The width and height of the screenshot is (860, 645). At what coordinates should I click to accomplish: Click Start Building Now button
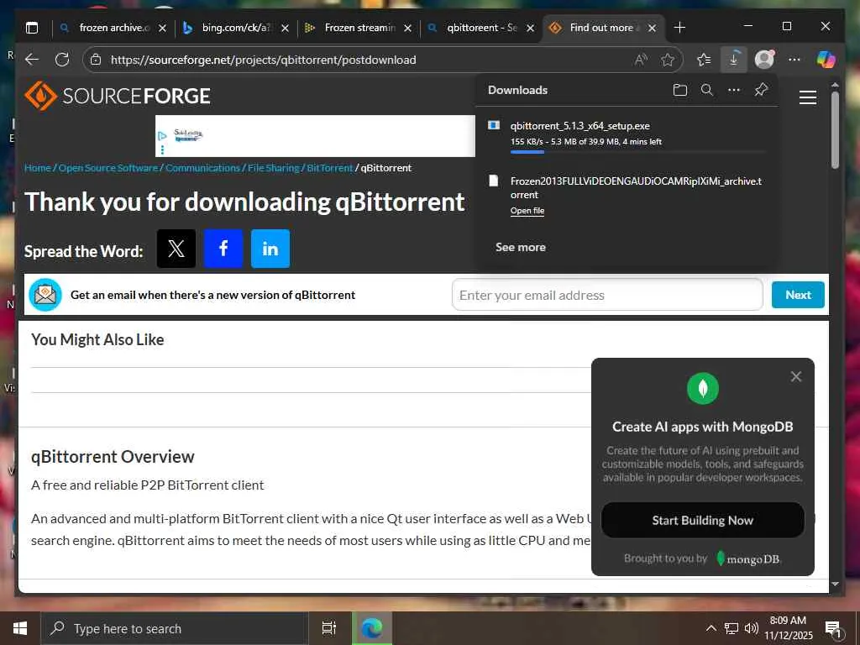click(703, 520)
